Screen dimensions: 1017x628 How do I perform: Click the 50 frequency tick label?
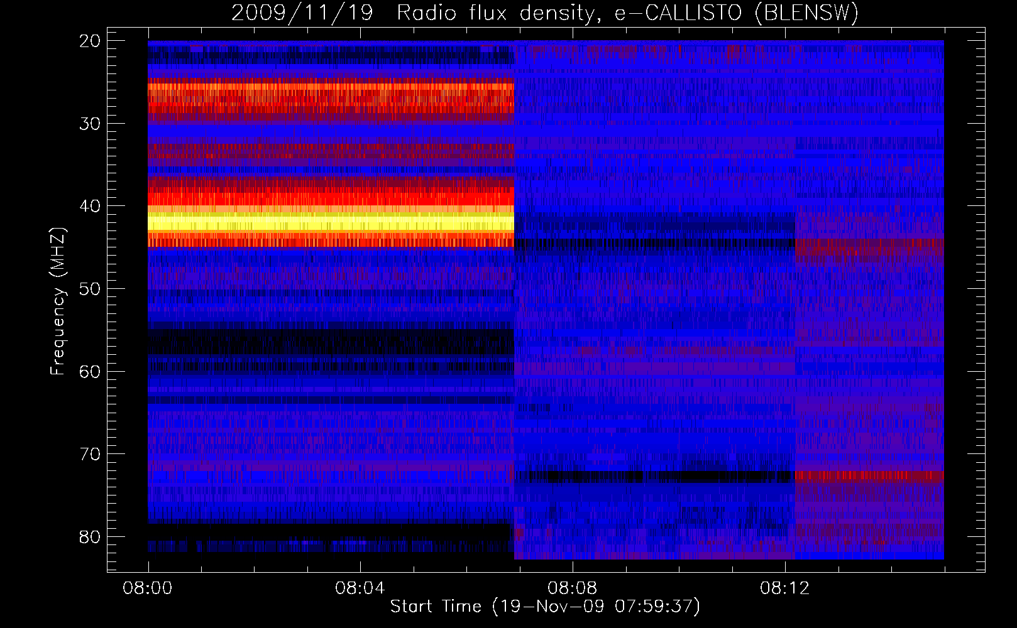(91, 289)
